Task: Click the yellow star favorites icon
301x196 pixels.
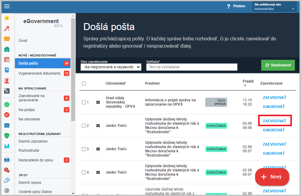Action: 7,18
